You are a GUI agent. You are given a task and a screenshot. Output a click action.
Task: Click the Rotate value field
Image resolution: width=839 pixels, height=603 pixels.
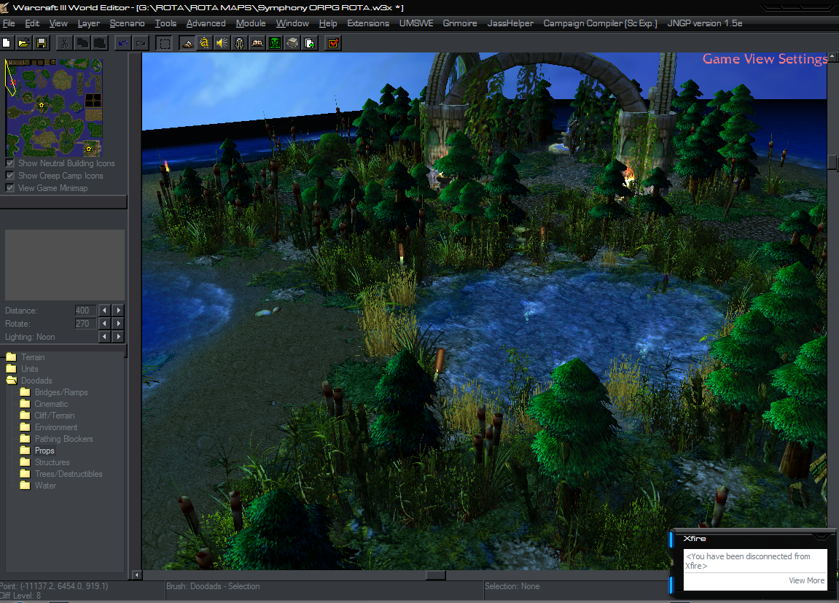point(85,323)
